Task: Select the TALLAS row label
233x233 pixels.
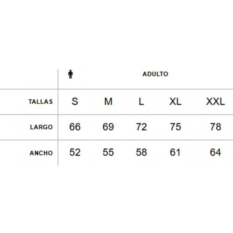Action: coord(40,102)
